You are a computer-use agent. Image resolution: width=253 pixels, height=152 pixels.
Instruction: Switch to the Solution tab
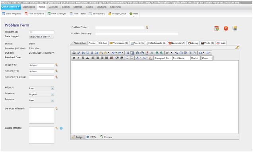pyautogui.click(x=103, y=43)
